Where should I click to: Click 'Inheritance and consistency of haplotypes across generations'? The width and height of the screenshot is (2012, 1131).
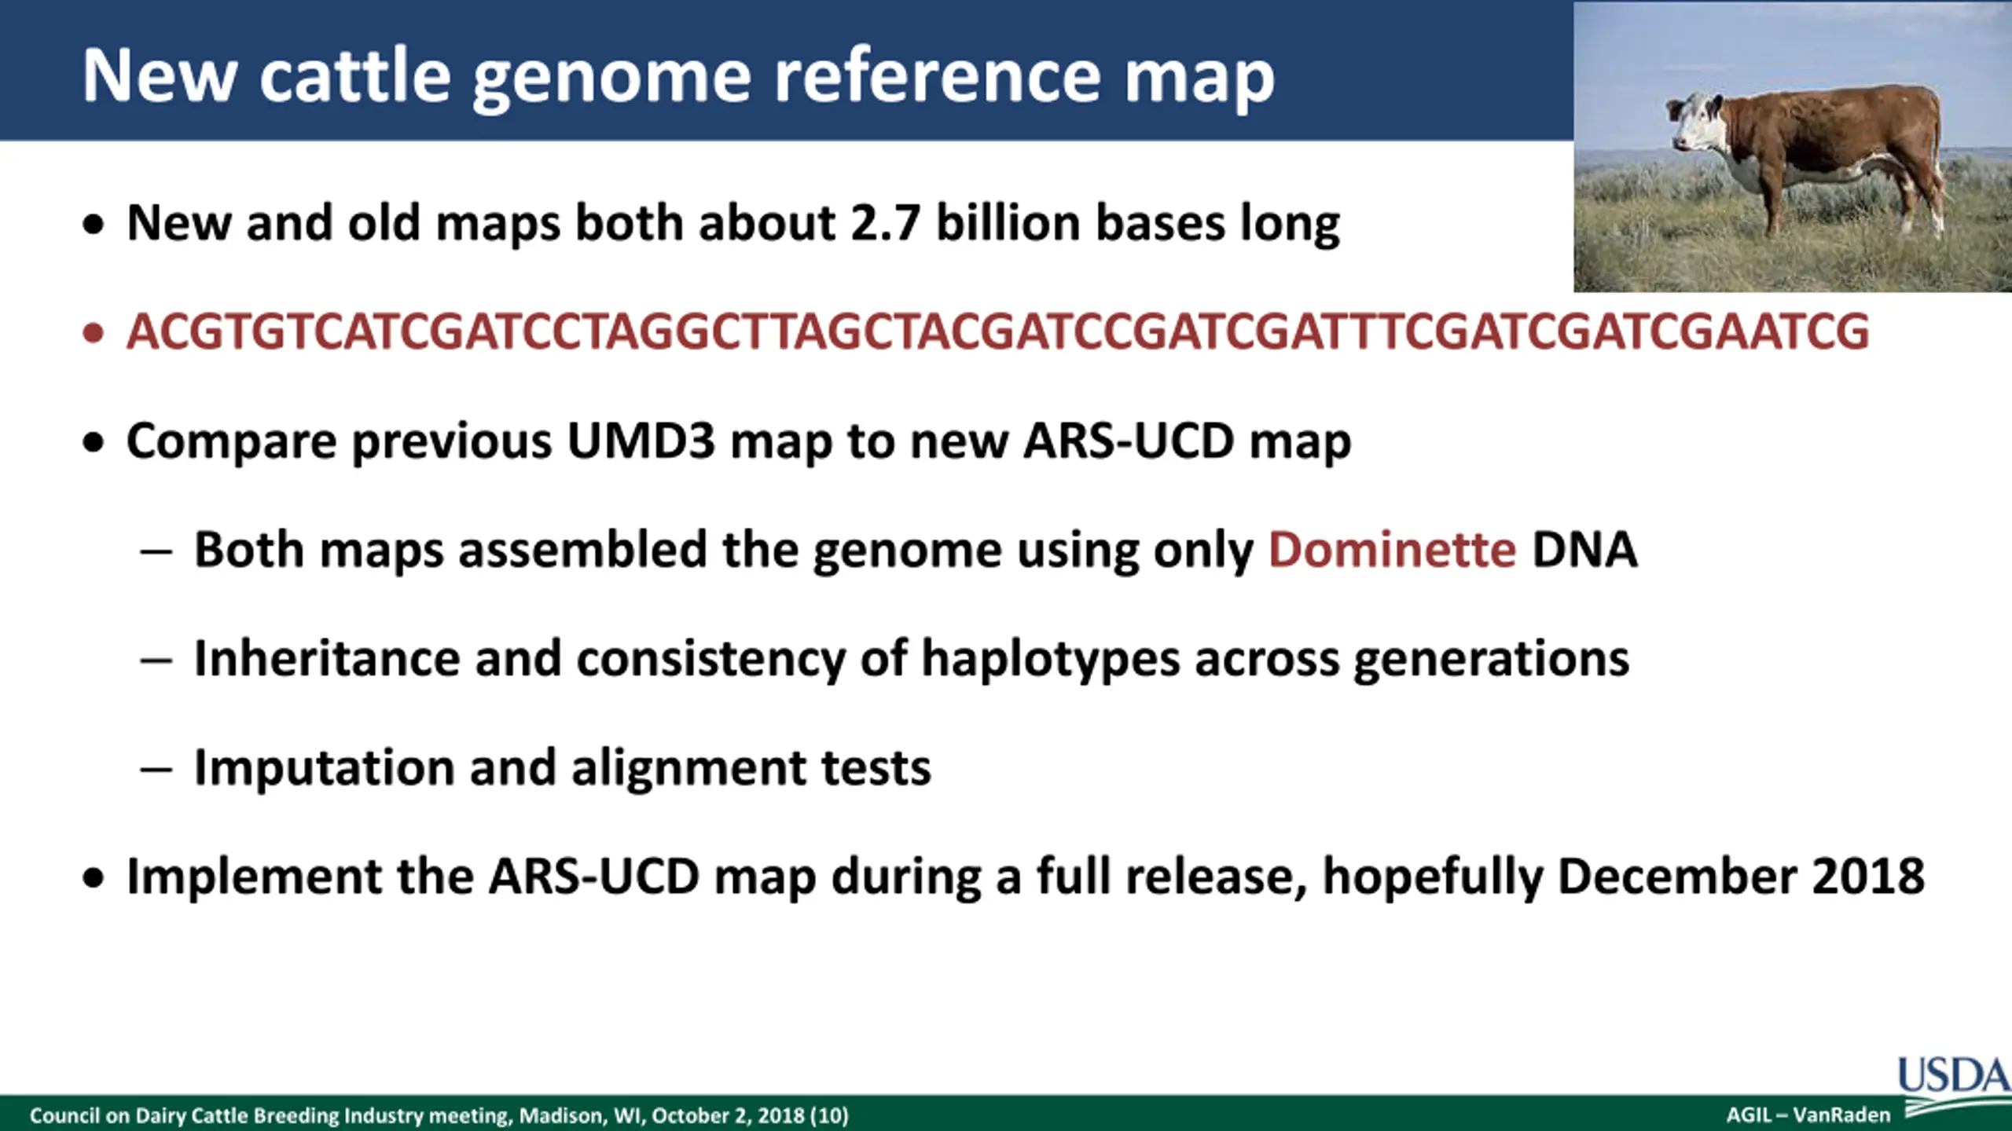[x=912, y=660]
